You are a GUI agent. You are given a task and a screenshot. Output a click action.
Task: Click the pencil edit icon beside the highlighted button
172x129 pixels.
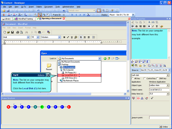(35, 15)
